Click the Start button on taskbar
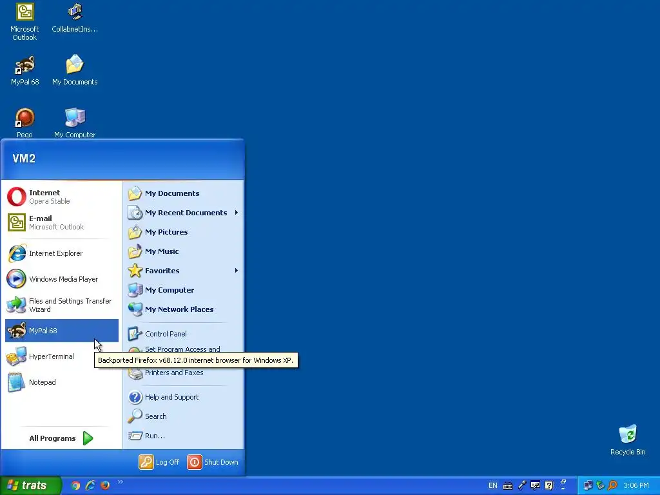The image size is (660, 495). tap(30, 485)
